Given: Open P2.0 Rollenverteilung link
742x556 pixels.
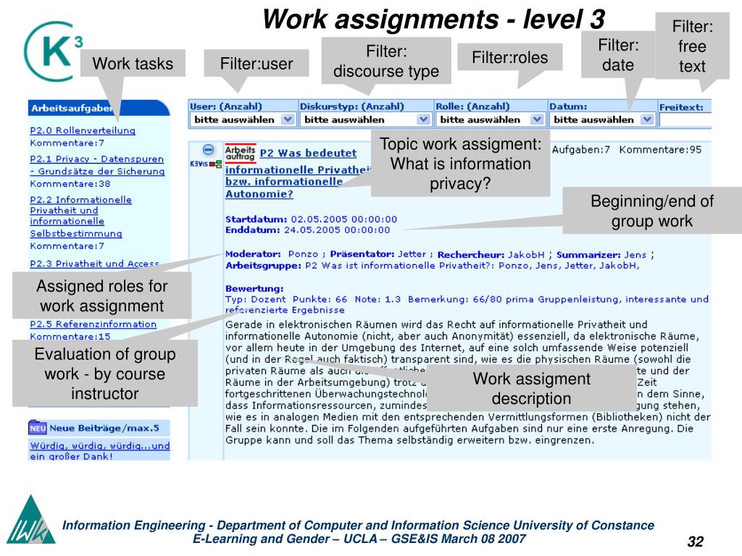Looking at the screenshot, I should coord(83,130).
